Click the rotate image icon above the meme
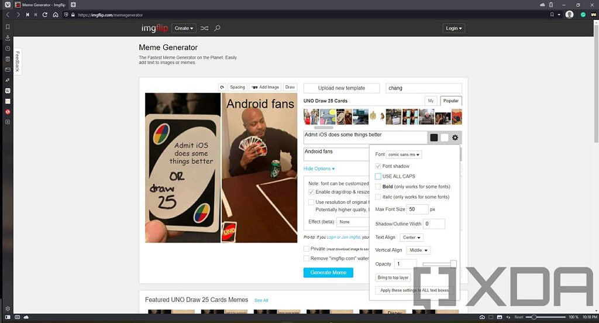599x323 pixels. click(x=222, y=87)
